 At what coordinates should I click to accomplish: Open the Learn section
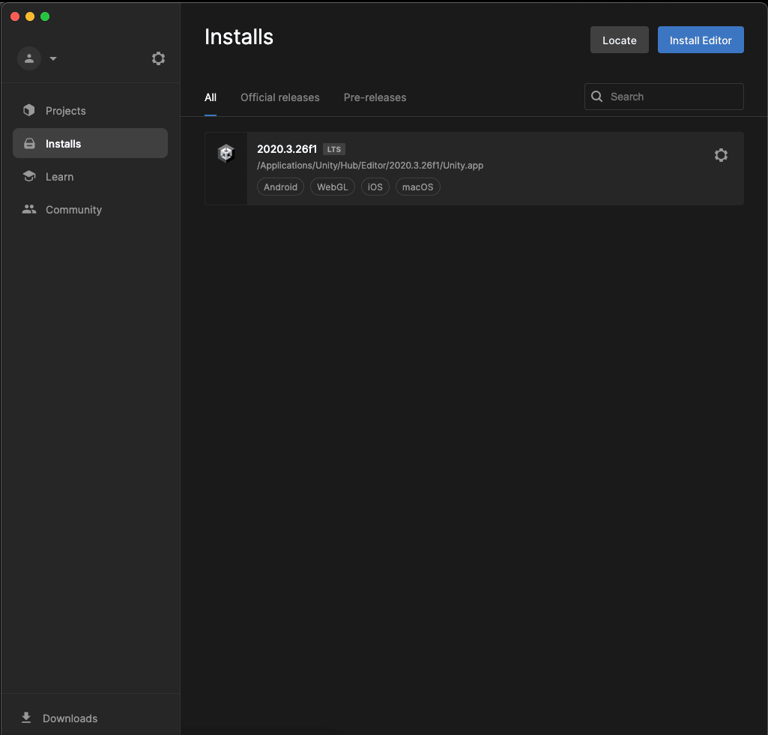[90, 177]
